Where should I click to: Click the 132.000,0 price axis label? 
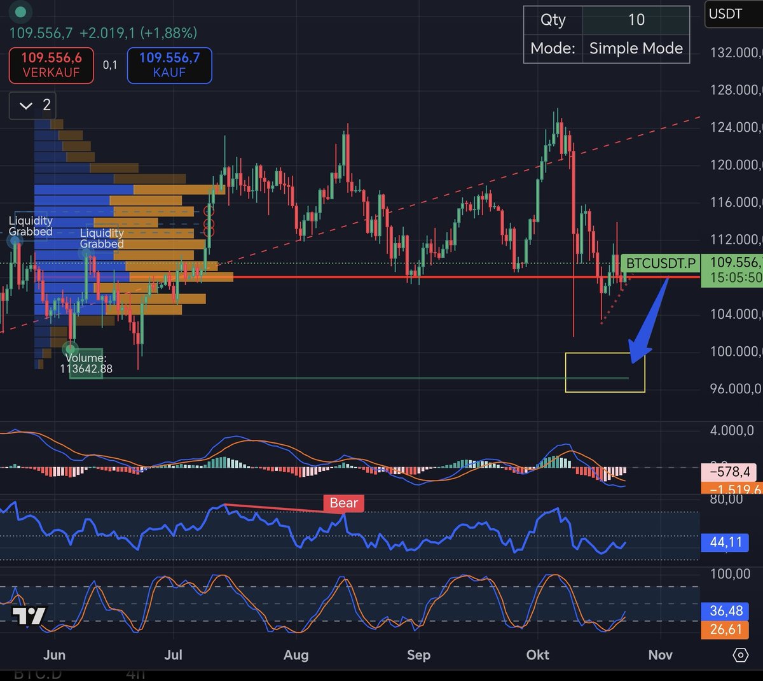point(736,53)
